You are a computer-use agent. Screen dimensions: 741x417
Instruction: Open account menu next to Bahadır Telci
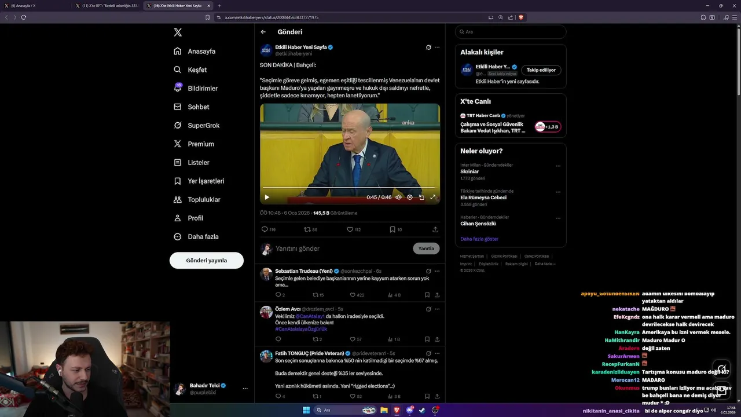click(245, 389)
